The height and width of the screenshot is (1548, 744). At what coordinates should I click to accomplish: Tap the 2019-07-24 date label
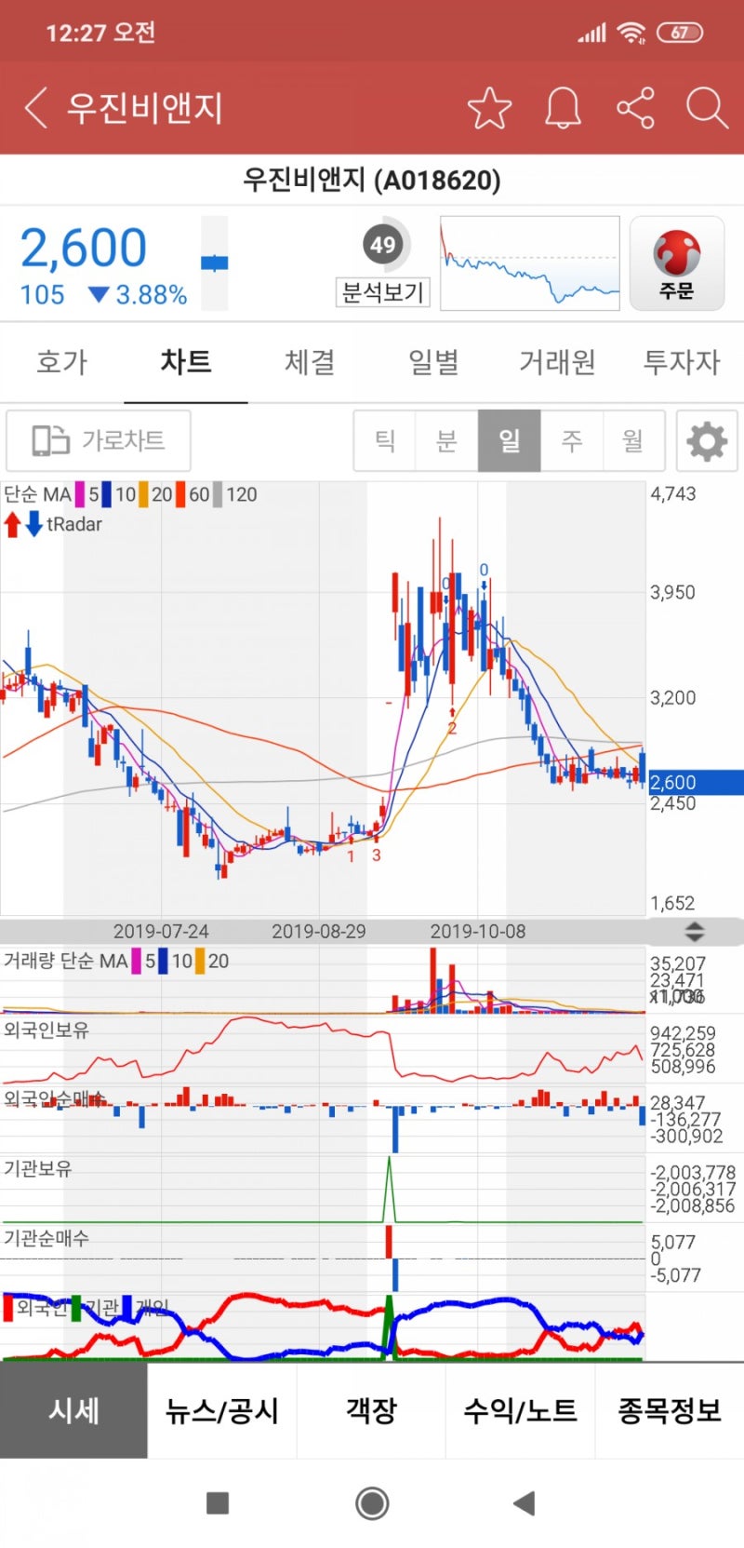pyautogui.click(x=161, y=931)
